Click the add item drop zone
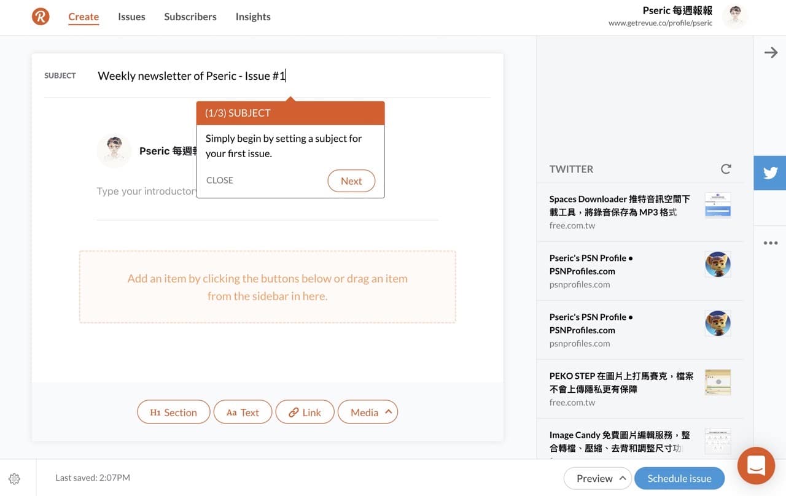The width and height of the screenshot is (786, 496). coord(268,287)
